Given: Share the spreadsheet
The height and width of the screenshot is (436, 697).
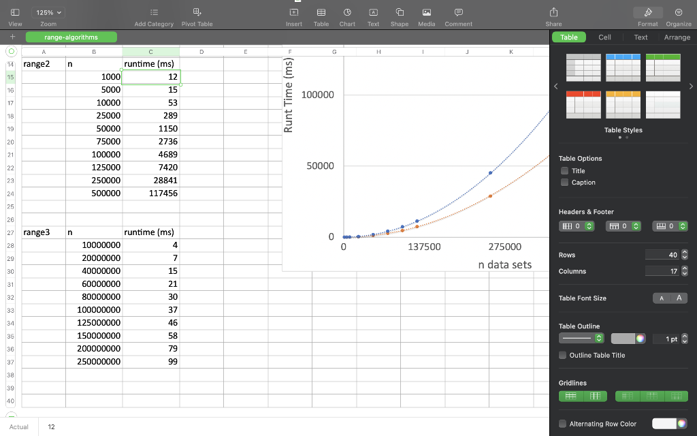Looking at the screenshot, I should 553,12.
